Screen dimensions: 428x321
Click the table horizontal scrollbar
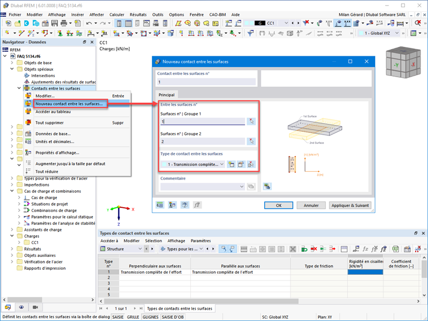pyautogui.click(x=201, y=301)
